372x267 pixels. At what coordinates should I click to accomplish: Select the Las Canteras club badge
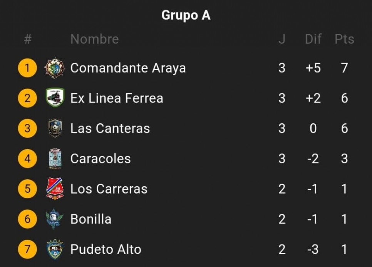click(55, 128)
